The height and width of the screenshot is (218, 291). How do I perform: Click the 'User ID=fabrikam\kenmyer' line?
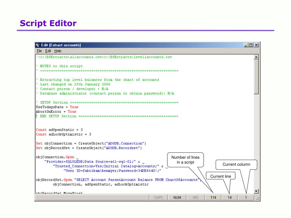[x=112, y=171]
